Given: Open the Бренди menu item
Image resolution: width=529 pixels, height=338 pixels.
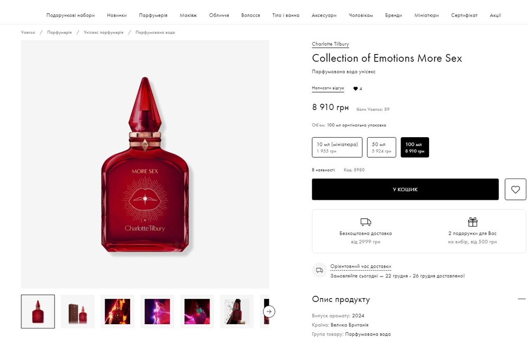Looking at the screenshot, I should (x=394, y=15).
